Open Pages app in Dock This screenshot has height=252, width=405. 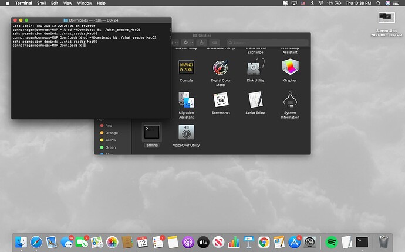click(279, 242)
